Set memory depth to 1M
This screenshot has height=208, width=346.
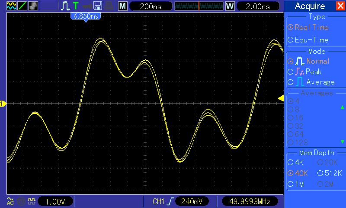click(296, 184)
